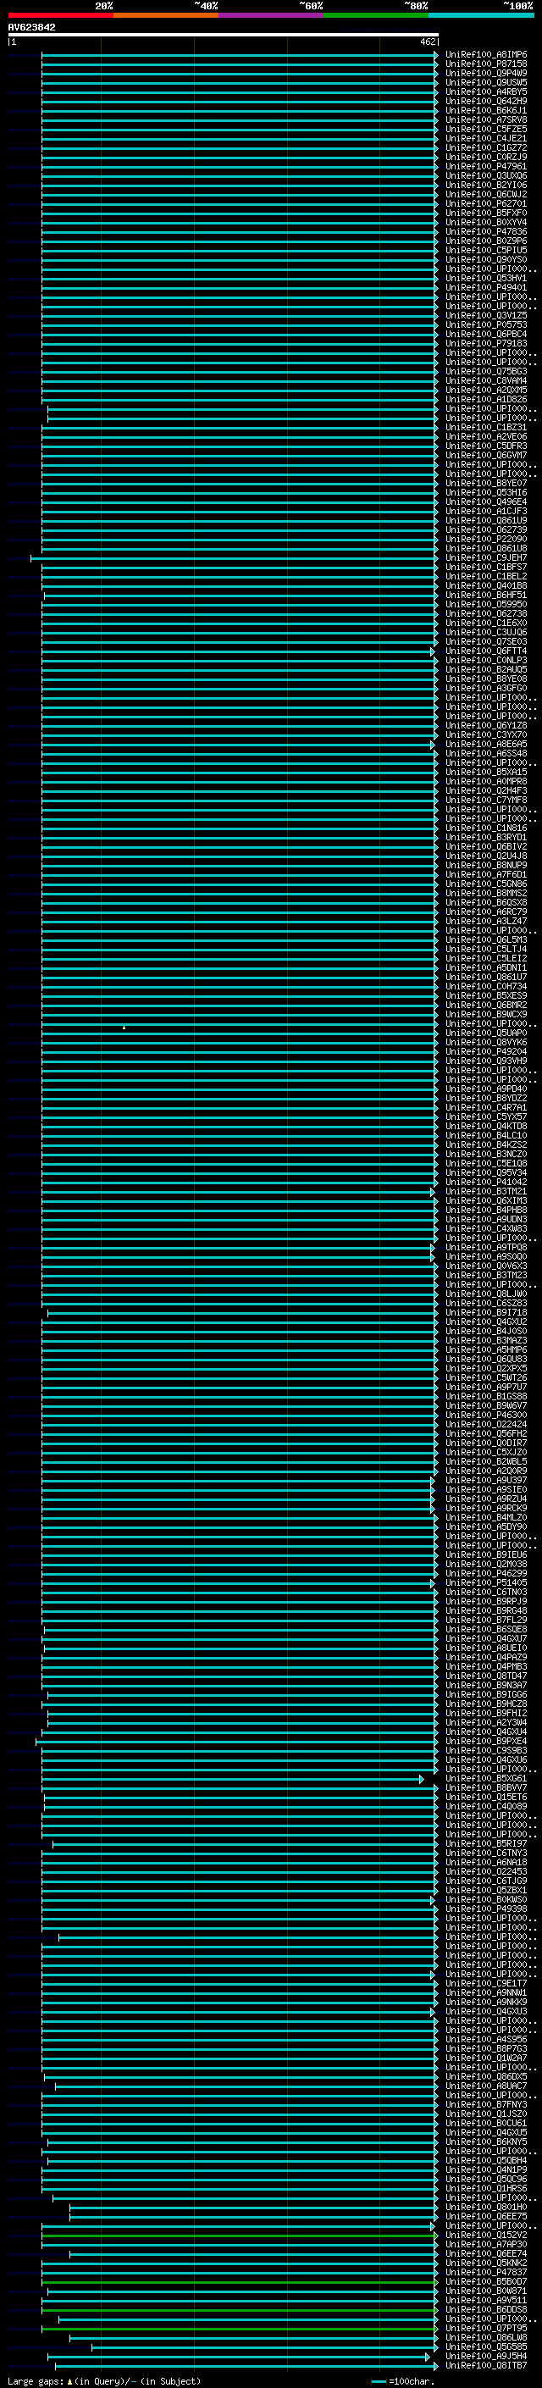Viewport: 542px width, 2388px height.
Task: Select the UniRef100_P62701 hit label
Action: click(486, 204)
